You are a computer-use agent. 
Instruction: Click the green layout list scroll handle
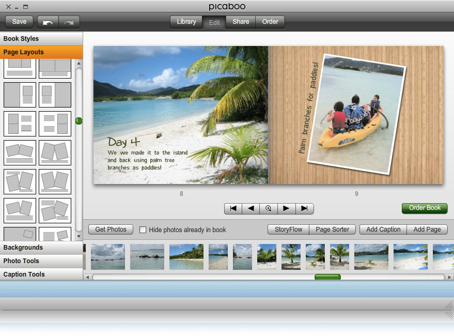(x=79, y=121)
